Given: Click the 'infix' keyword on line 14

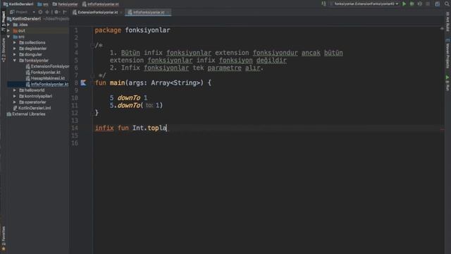Looking at the screenshot, I should tap(104, 128).
